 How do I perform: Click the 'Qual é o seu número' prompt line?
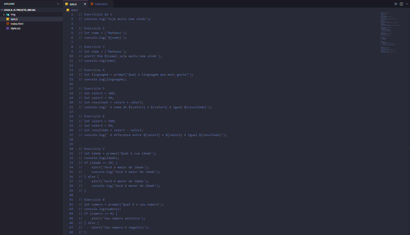coord(121,204)
